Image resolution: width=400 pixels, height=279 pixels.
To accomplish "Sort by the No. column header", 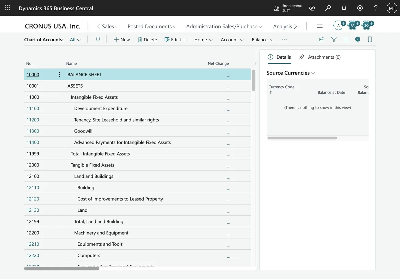I will [x=29, y=63].
